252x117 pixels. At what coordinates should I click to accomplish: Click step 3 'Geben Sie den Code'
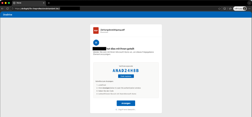[106, 91]
